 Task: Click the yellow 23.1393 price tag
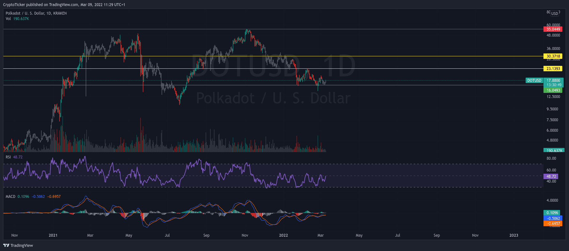(x=553, y=69)
